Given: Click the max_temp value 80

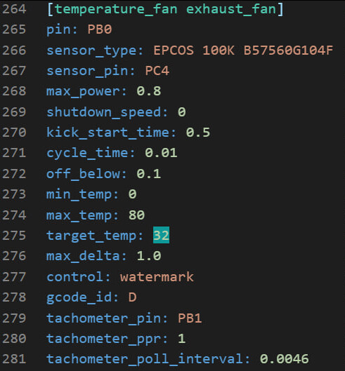Looking at the screenshot, I should 136,215.
